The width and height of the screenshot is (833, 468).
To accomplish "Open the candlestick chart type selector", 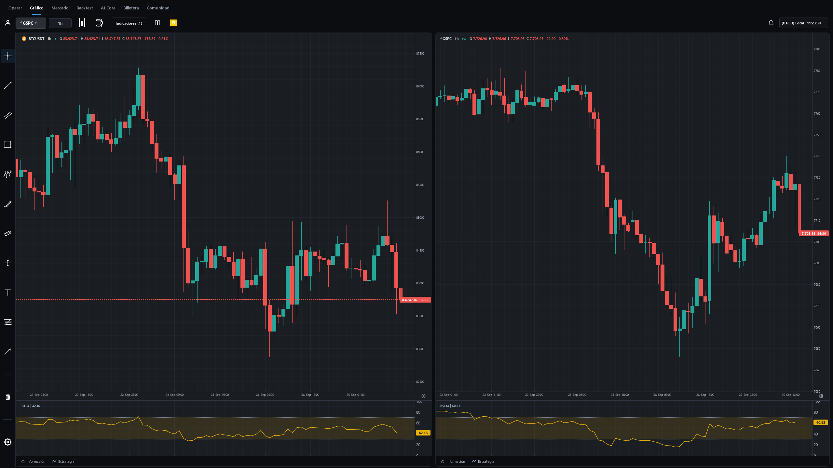I will click(82, 23).
